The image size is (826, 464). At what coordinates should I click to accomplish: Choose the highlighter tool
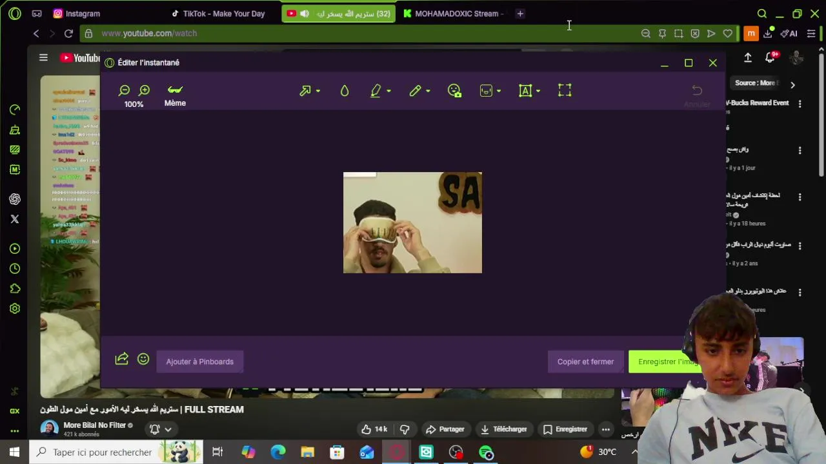coord(376,91)
